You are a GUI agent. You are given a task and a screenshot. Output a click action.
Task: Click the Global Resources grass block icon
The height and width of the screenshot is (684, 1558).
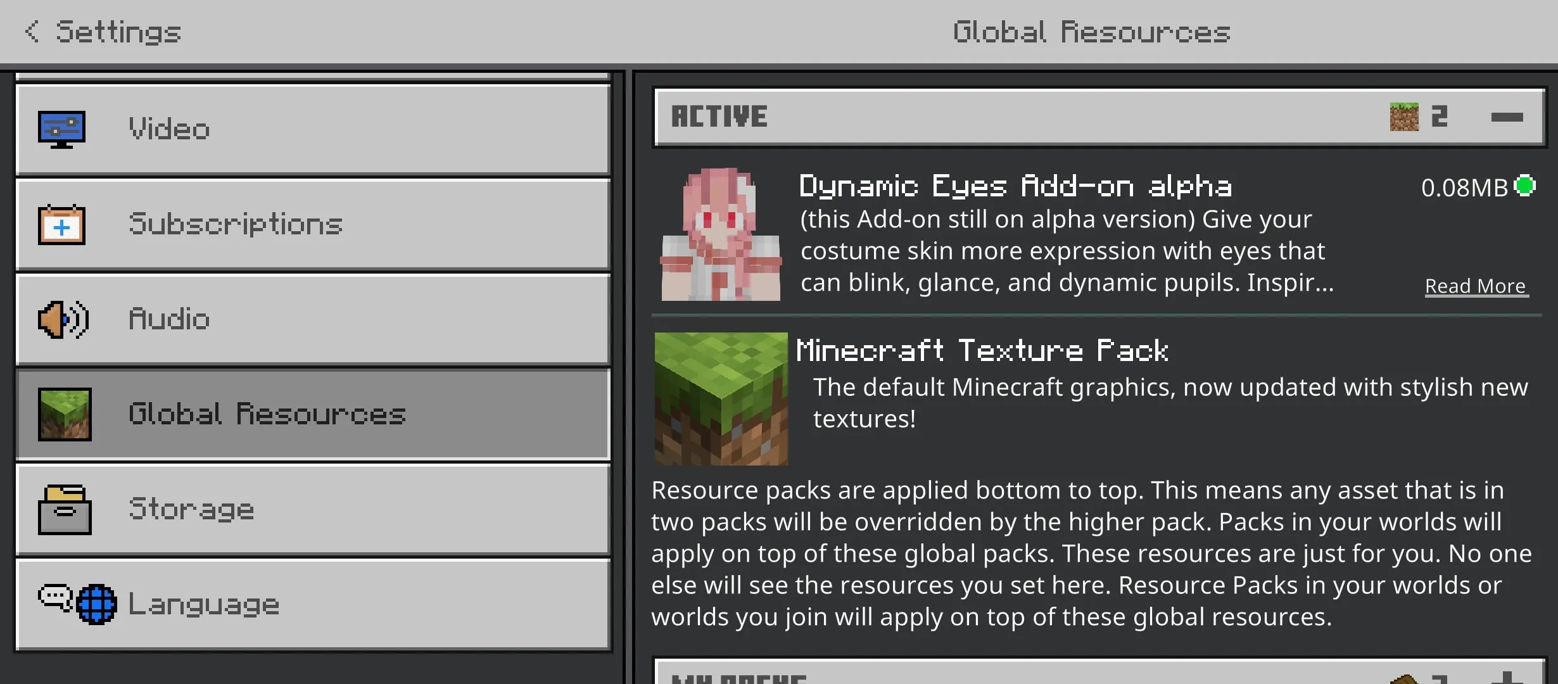coord(65,414)
